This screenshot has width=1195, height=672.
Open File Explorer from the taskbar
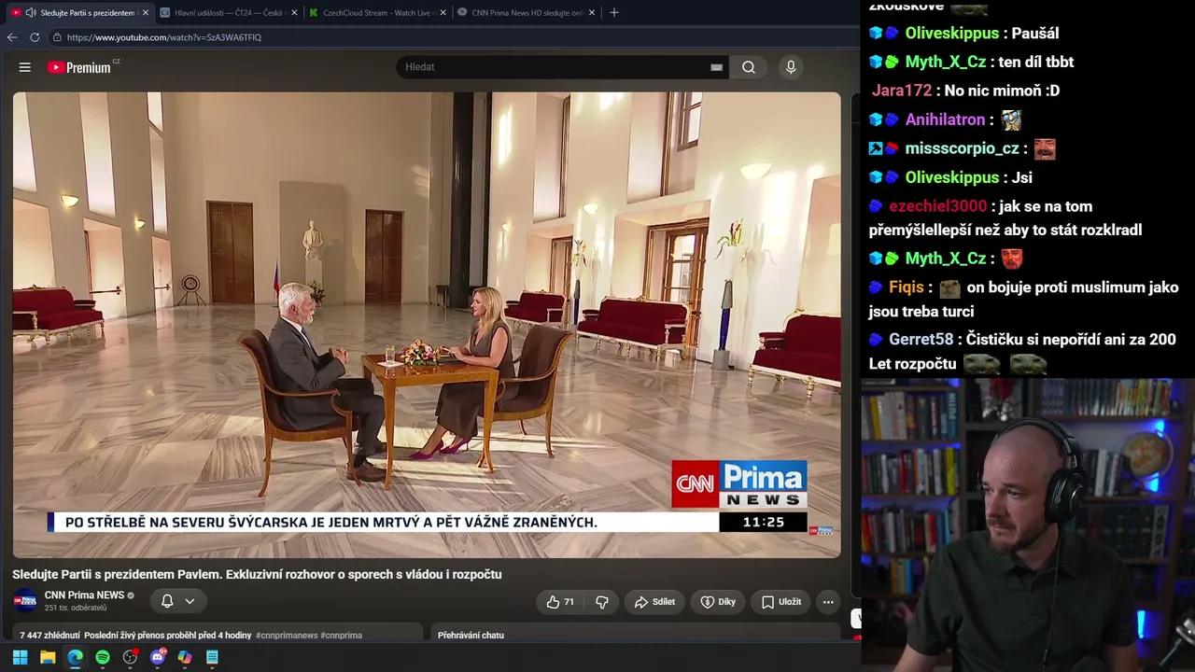coord(48,657)
